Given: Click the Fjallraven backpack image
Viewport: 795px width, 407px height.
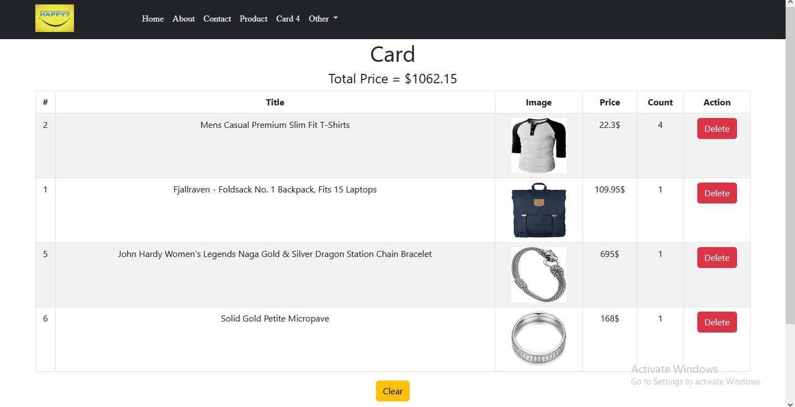Looking at the screenshot, I should [538, 210].
